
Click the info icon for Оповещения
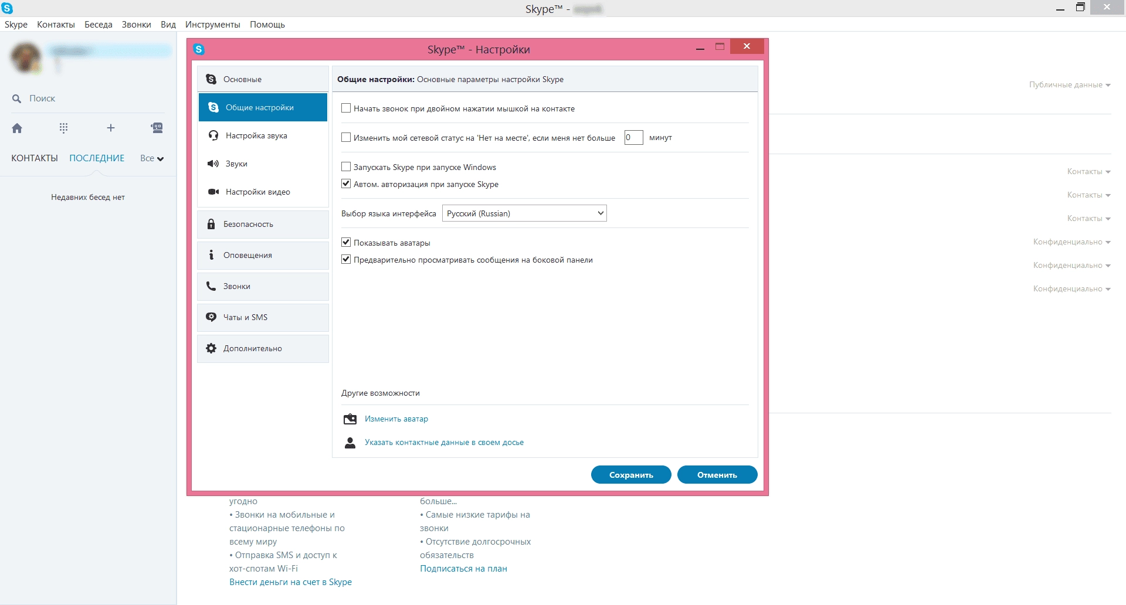coord(211,255)
